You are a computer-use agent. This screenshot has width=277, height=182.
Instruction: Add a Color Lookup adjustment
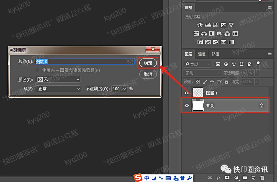[235, 33]
